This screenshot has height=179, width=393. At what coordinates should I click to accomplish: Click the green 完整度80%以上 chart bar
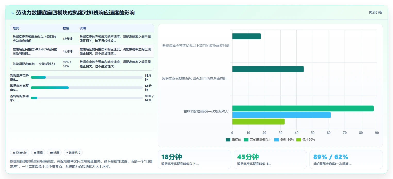point(303,109)
